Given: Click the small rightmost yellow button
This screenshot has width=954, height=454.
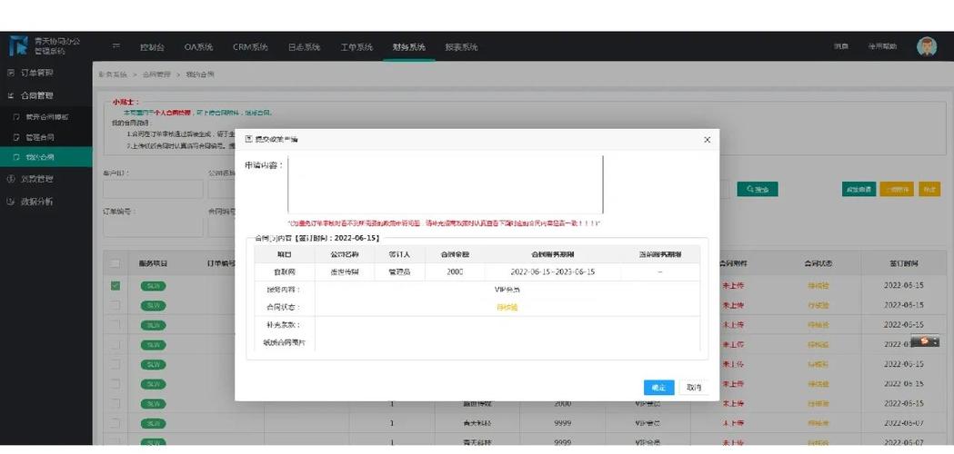Looking at the screenshot, I should [929, 190].
